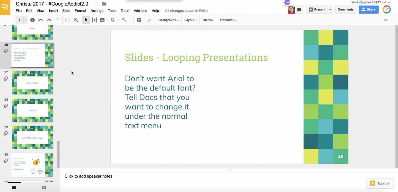Click the insert image icon
Viewport: 398px width, 192px height.
[x=102, y=20]
